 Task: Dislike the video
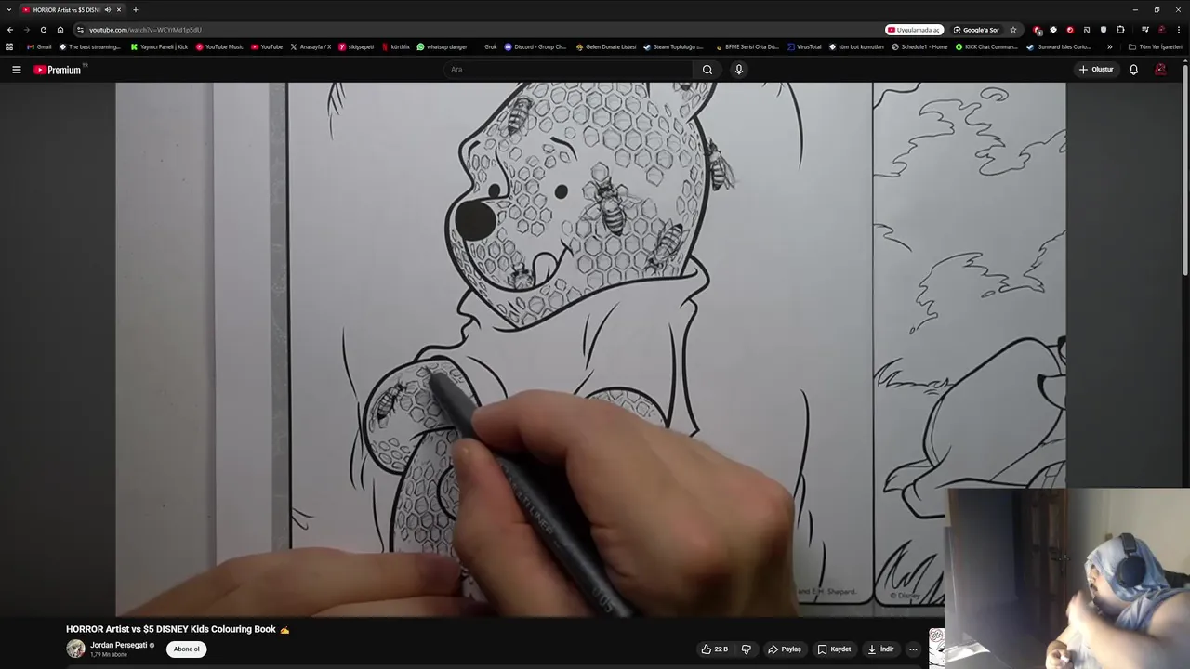(x=746, y=649)
